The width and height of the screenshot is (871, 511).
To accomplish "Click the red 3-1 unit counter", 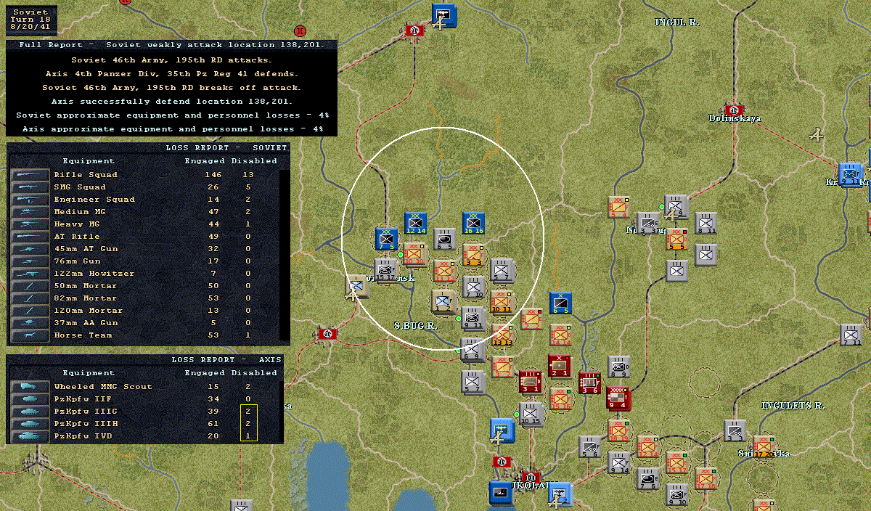I will [531, 382].
